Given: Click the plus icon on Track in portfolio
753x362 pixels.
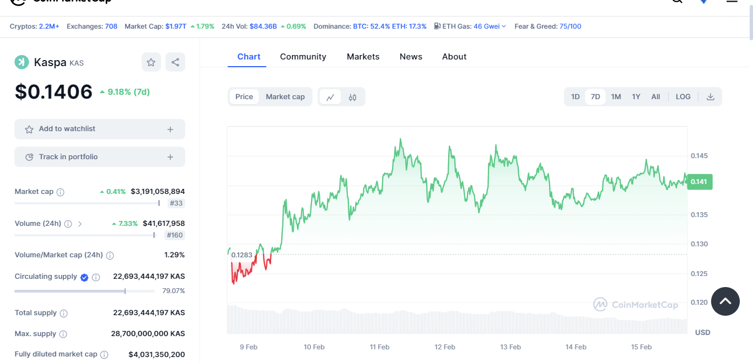Looking at the screenshot, I should (x=170, y=158).
